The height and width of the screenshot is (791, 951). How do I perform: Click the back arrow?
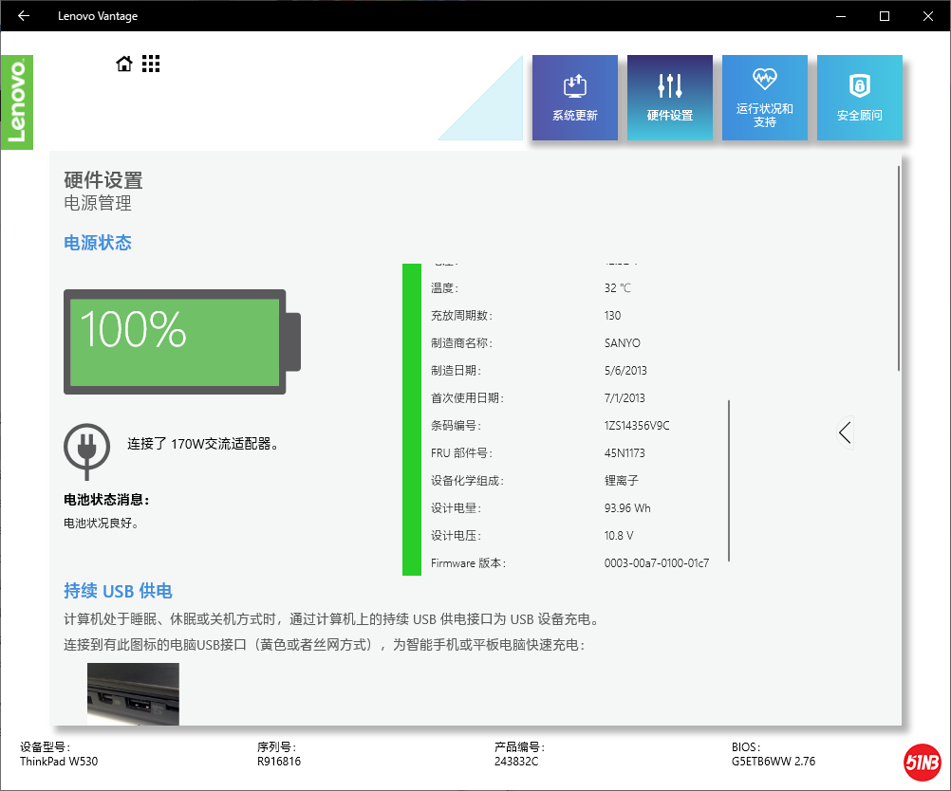pos(23,15)
